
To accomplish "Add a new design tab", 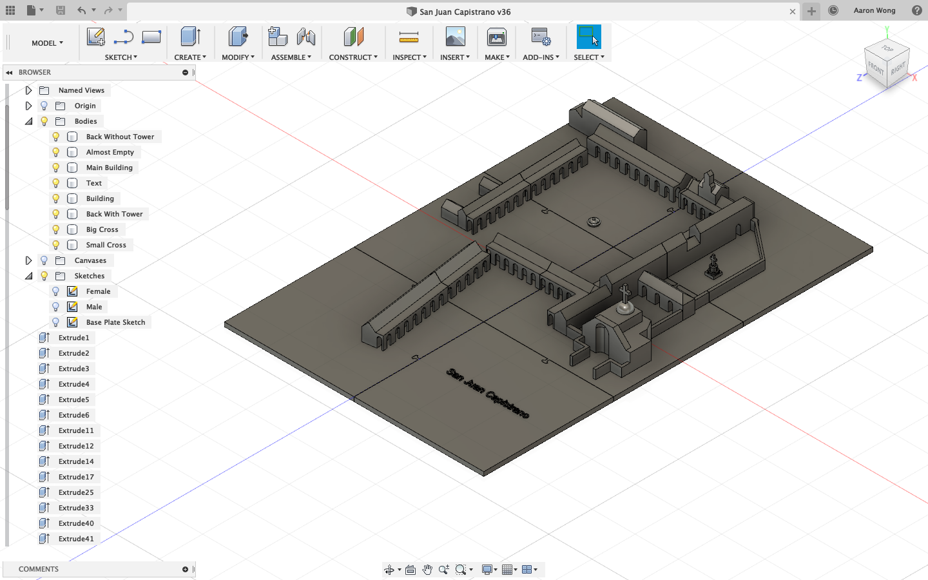I will [x=811, y=11].
